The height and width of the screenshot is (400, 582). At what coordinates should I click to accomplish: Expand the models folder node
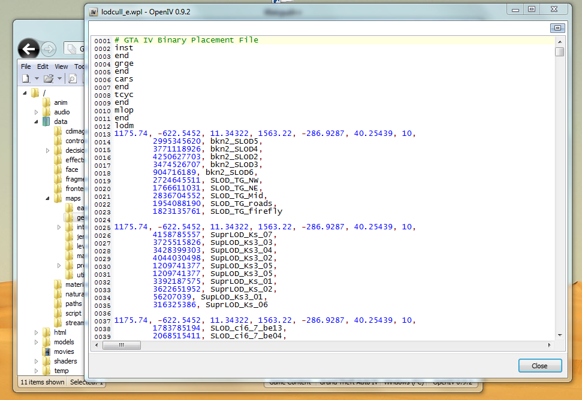tap(36, 342)
